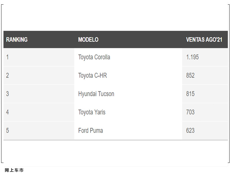Click the RANKING column header
Image resolution: width=231 pixels, height=173 pixels.
pos(17,40)
